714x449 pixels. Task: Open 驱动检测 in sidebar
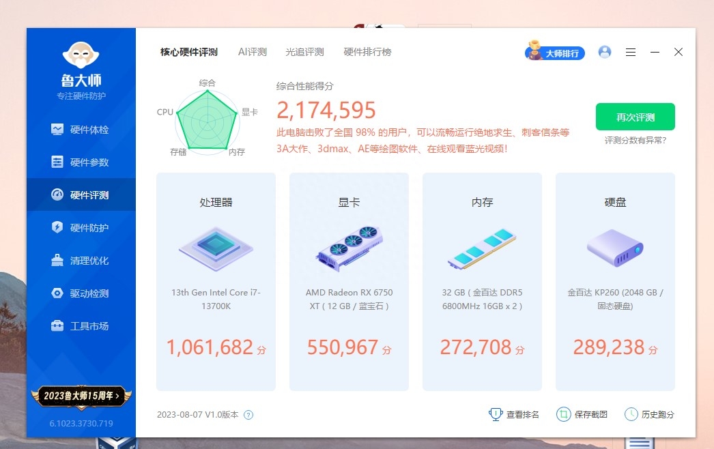[x=81, y=293]
